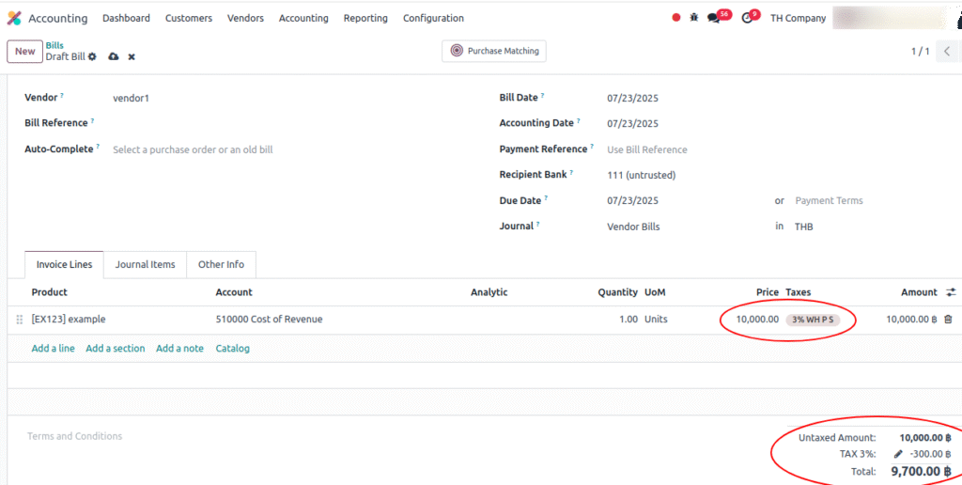Delete the example invoice line with trash icon
Screen dimensions: 962x485
click(949, 320)
